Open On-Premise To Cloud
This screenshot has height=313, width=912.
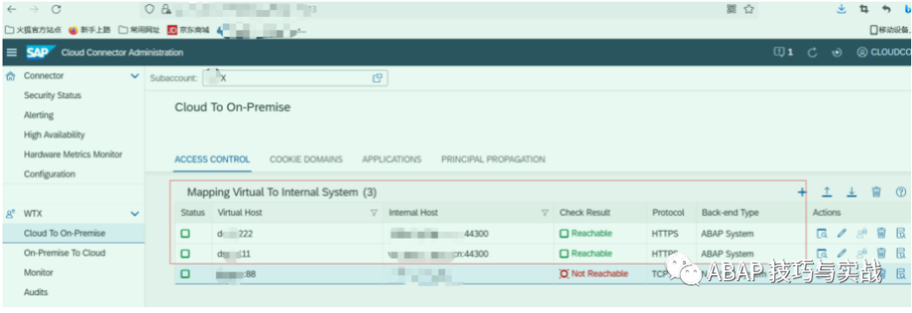[x=64, y=252]
